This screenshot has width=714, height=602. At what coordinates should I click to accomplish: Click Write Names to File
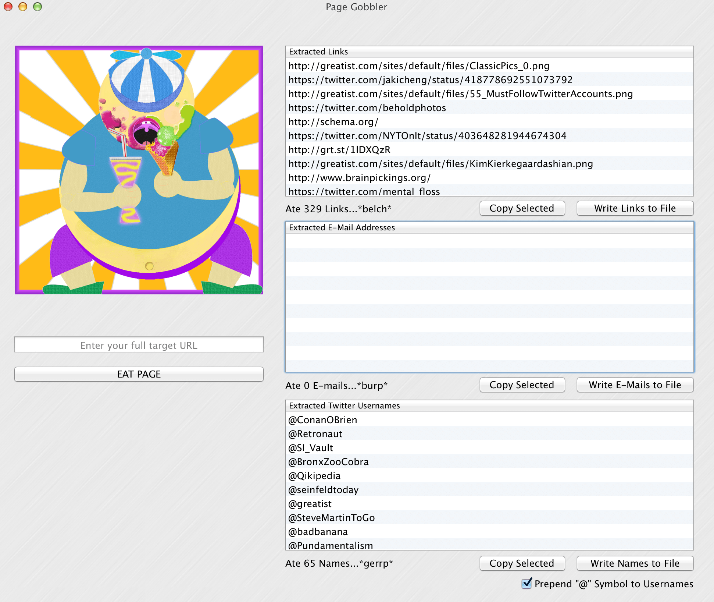(635, 563)
